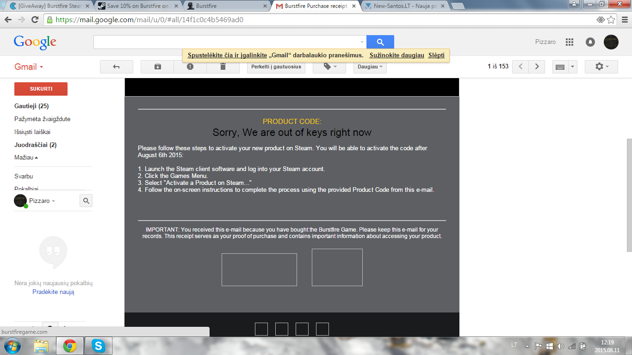Click Spustelėkite čia ir įgalinkite link
632x355 pixels.
(x=227, y=55)
